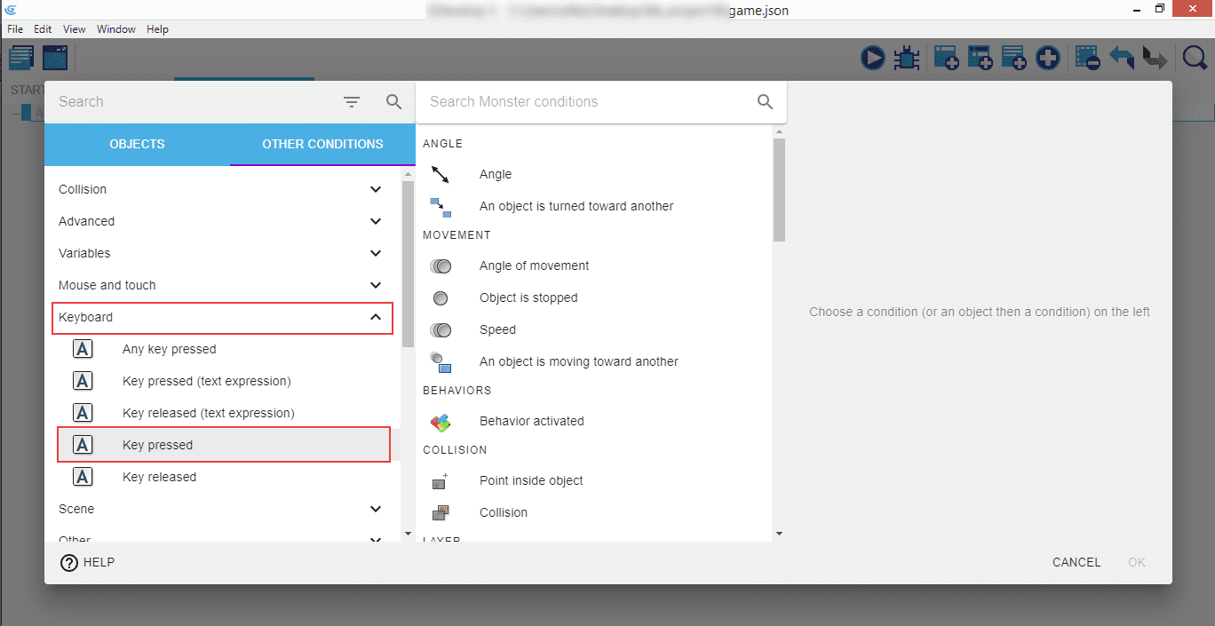Click the filter icon beside Search
The height and width of the screenshot is (626, 1215).
coord(352,102)
